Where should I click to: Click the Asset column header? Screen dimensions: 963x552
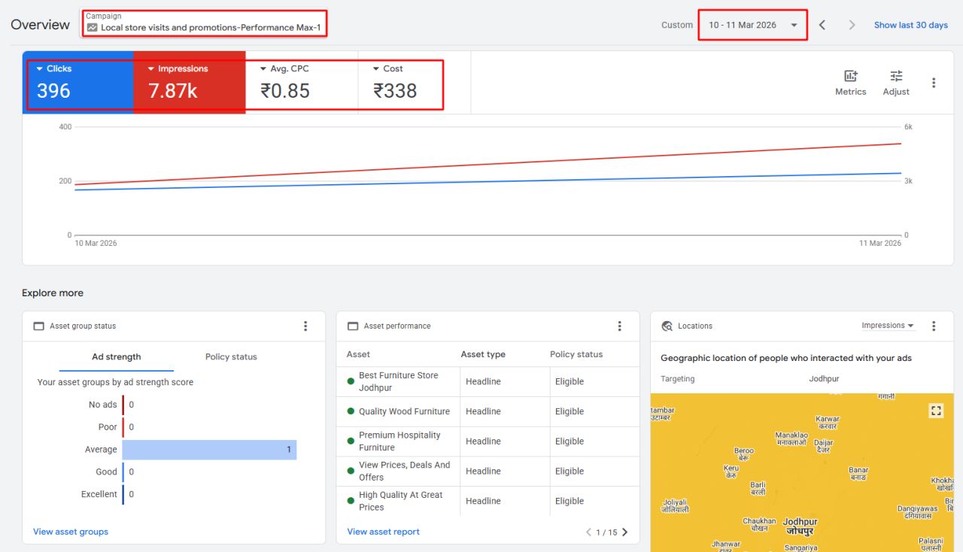pos(358,354)
